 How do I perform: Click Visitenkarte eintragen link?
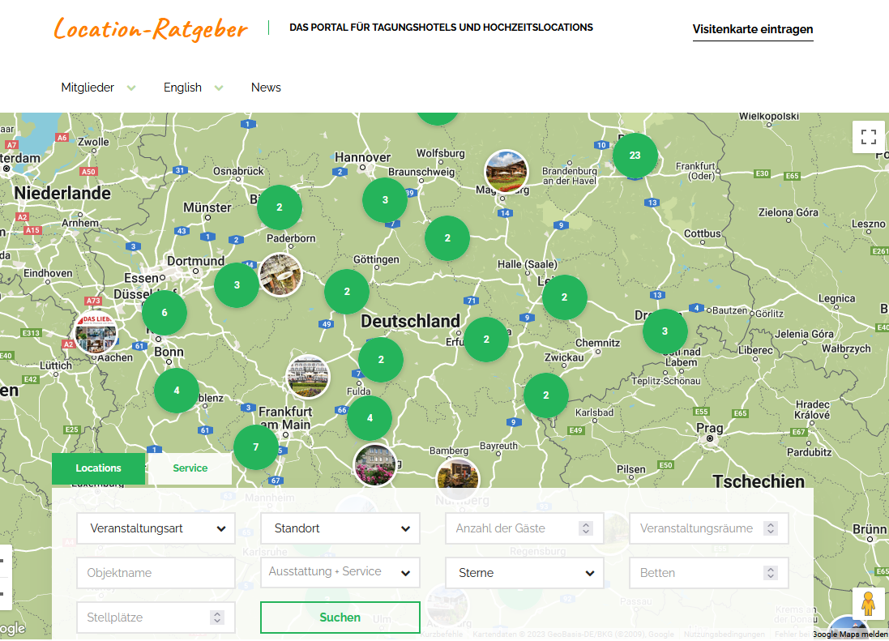[x=753, y=29]
